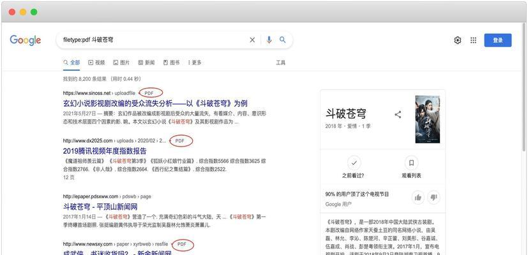Expand dropdown arrow beside dx2025.com PDF label
Image resolution: width=528 pixels, height=255 pixels.
pyautogui.click(x=170, y=141)
